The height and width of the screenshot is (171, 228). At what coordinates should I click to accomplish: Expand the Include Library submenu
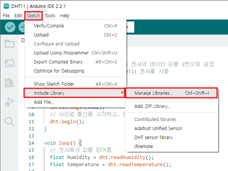[74, 93]
